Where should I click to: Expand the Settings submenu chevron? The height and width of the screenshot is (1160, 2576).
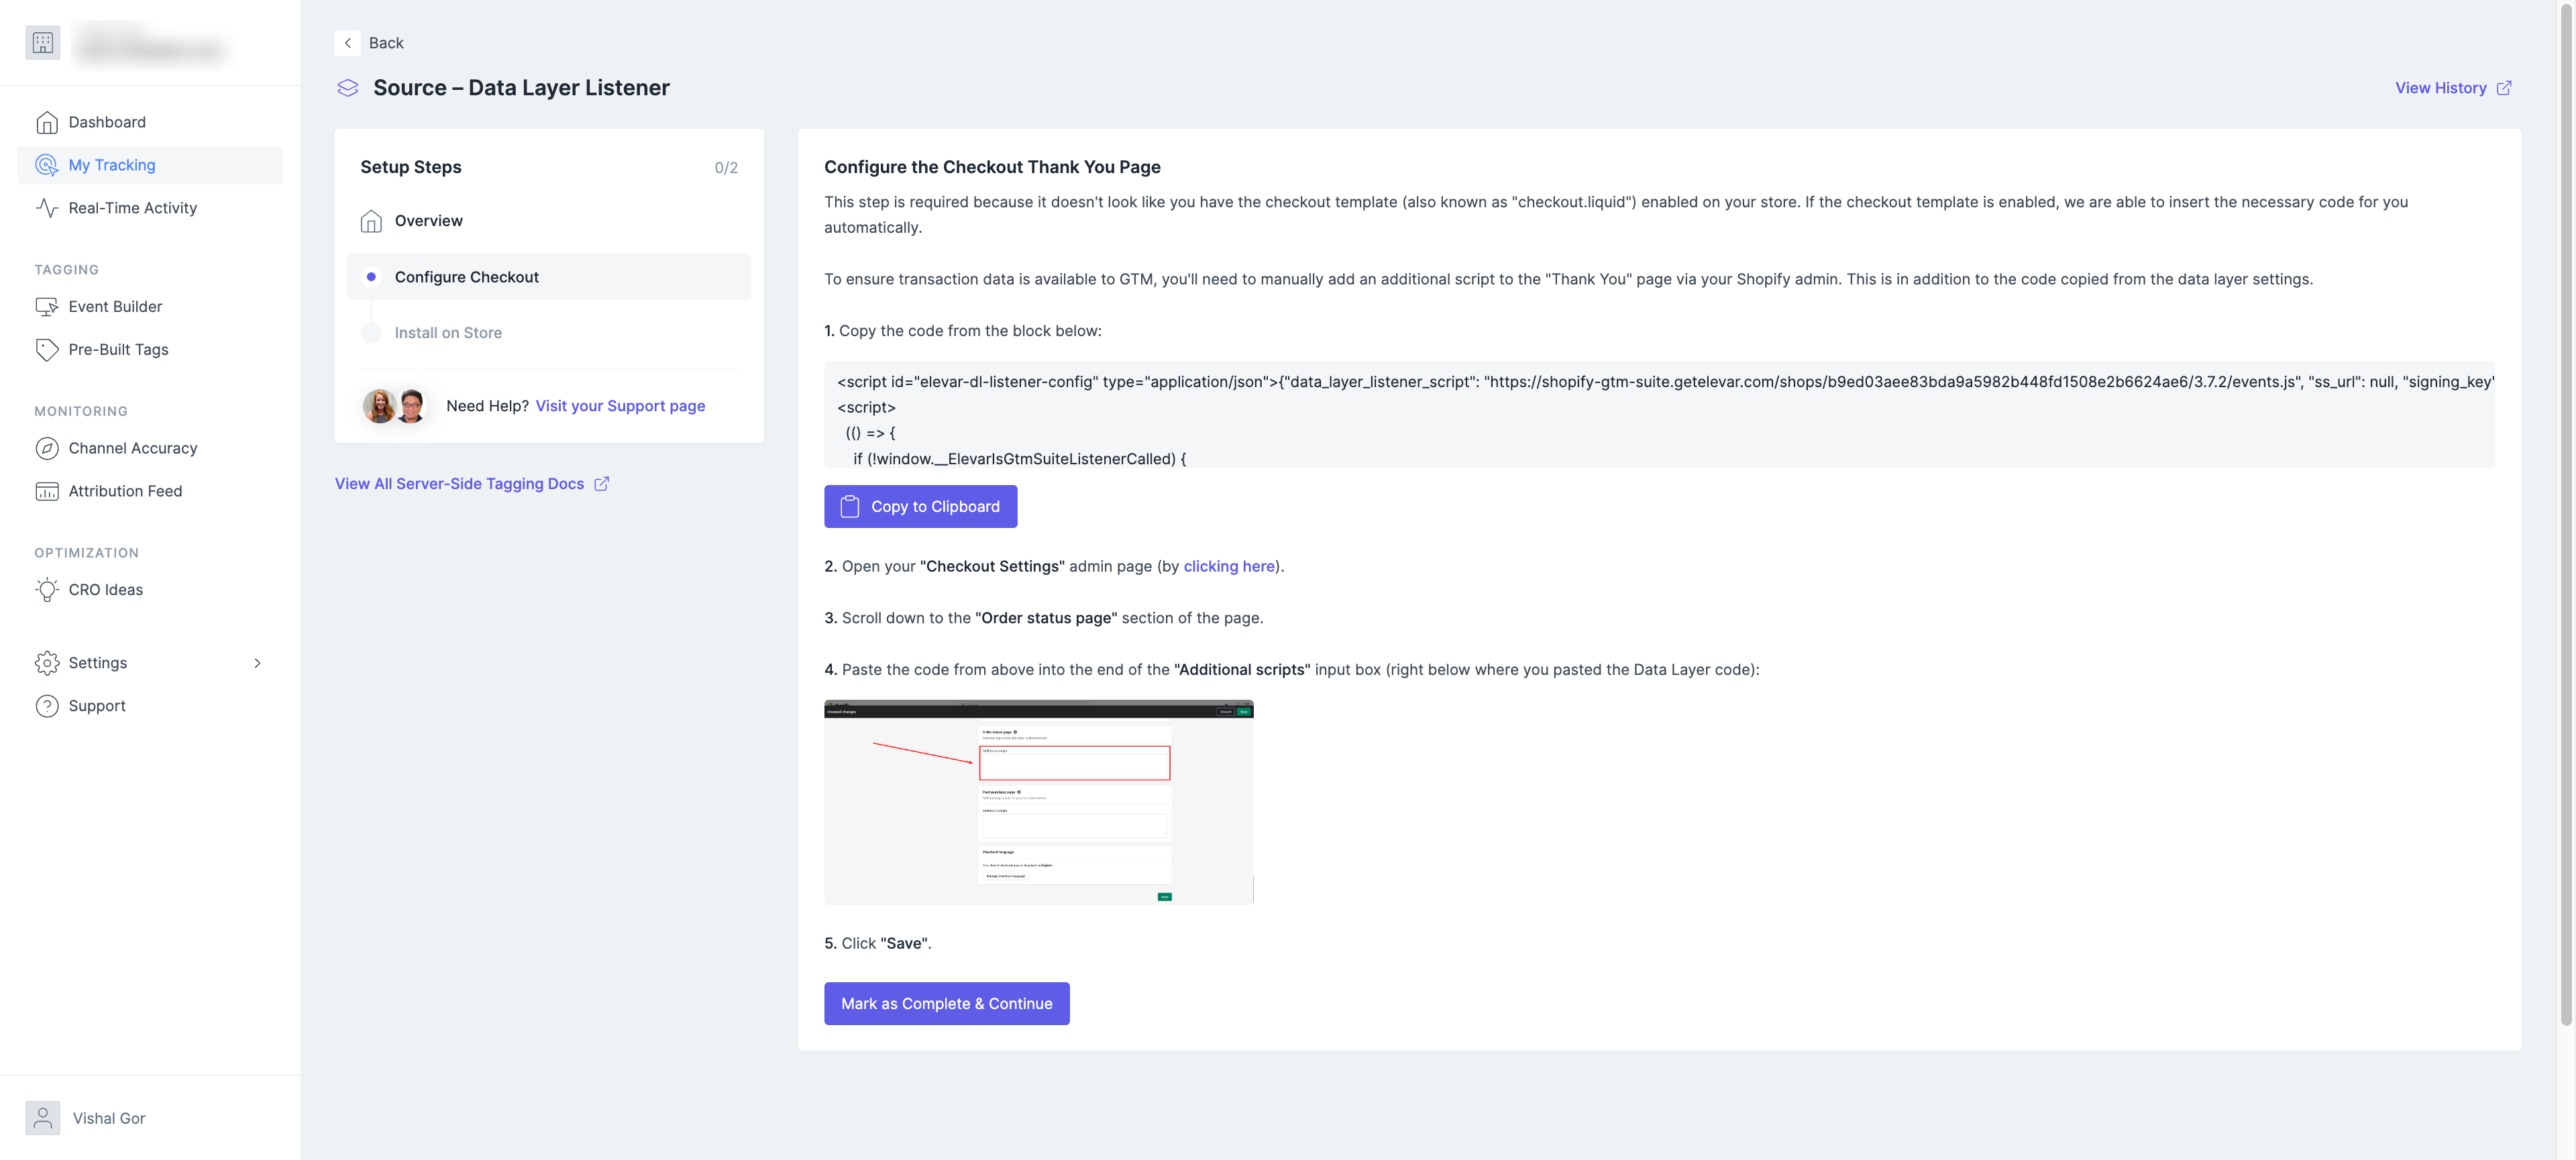pos(257,663)
